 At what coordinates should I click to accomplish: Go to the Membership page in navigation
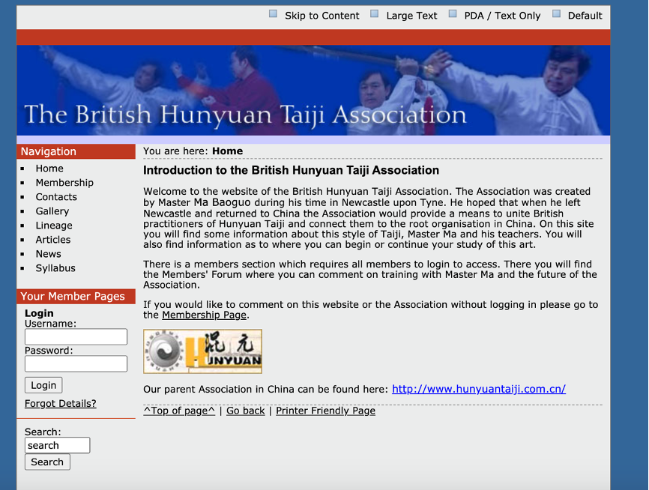pos(64,183)
